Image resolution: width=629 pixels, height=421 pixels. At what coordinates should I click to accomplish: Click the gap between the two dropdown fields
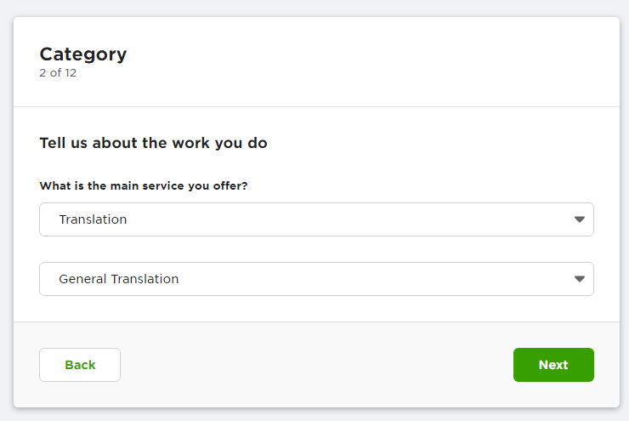point(316,249)
